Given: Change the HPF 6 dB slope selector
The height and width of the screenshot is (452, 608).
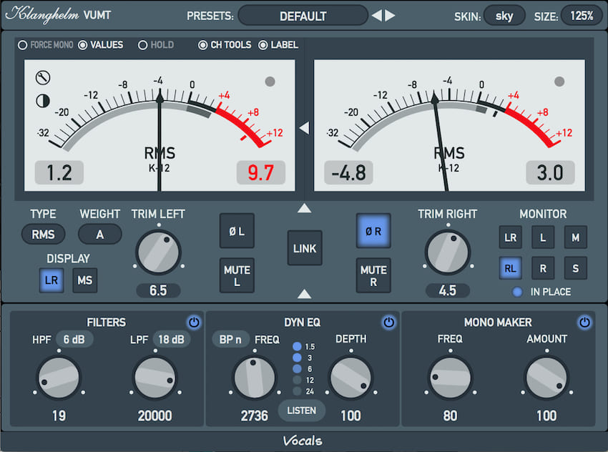Looking at the screenshot, I should point(74,340).
